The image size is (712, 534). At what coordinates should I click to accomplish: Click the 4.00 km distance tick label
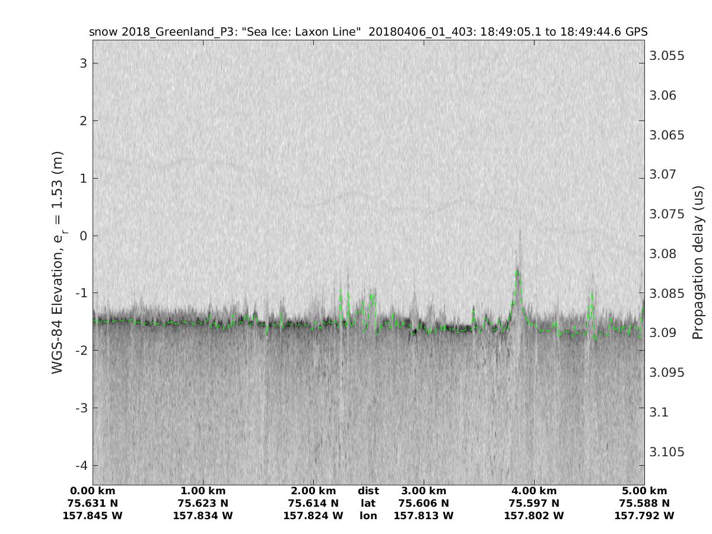pos(534,491)
